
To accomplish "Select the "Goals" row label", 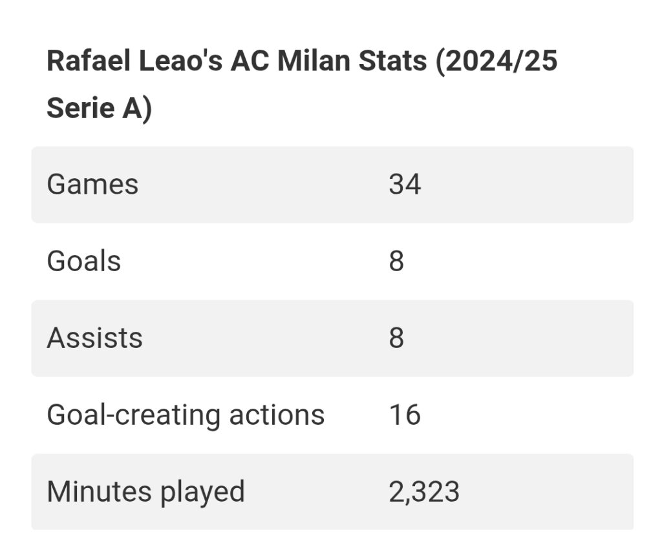I will 84,261.
